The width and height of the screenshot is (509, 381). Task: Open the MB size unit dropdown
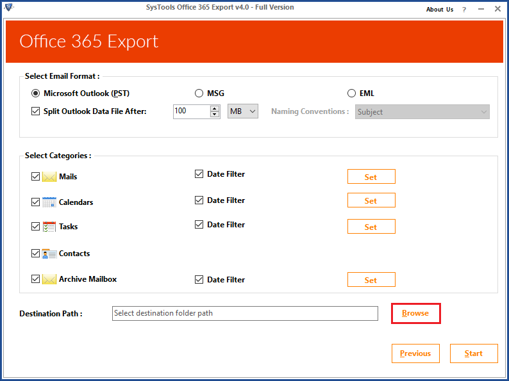(243, 111)
